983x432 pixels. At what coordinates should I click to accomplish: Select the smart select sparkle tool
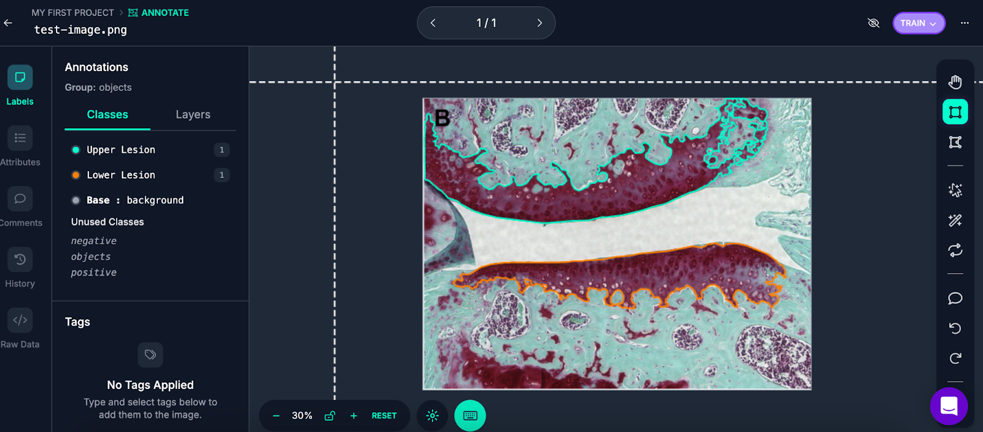[x=955, y=190]
